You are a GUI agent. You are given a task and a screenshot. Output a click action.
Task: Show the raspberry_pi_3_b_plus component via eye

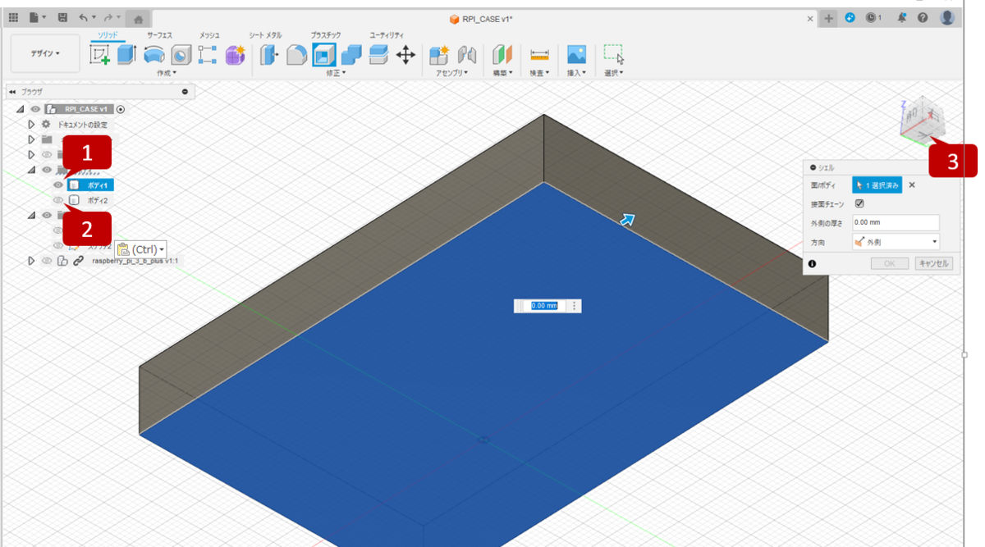[x=47, y=261]
